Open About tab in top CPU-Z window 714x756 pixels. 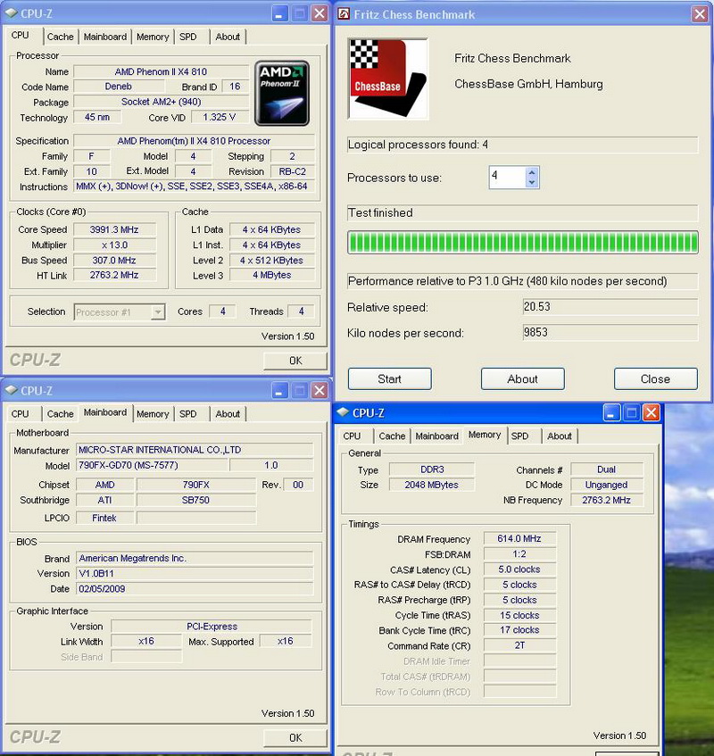point(228,37)
